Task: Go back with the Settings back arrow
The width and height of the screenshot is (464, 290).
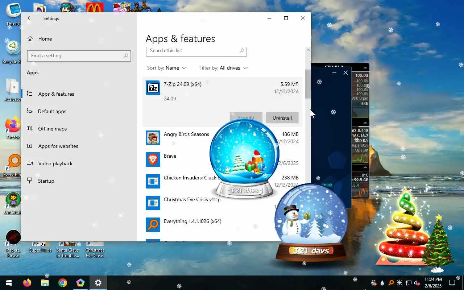Action: tap(30, 18)
